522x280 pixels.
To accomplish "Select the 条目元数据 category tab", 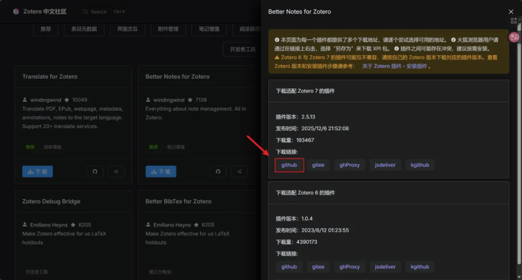I will 84,29.
